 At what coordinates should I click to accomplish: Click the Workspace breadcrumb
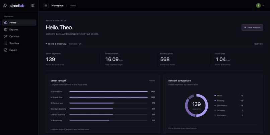(57, 5)
